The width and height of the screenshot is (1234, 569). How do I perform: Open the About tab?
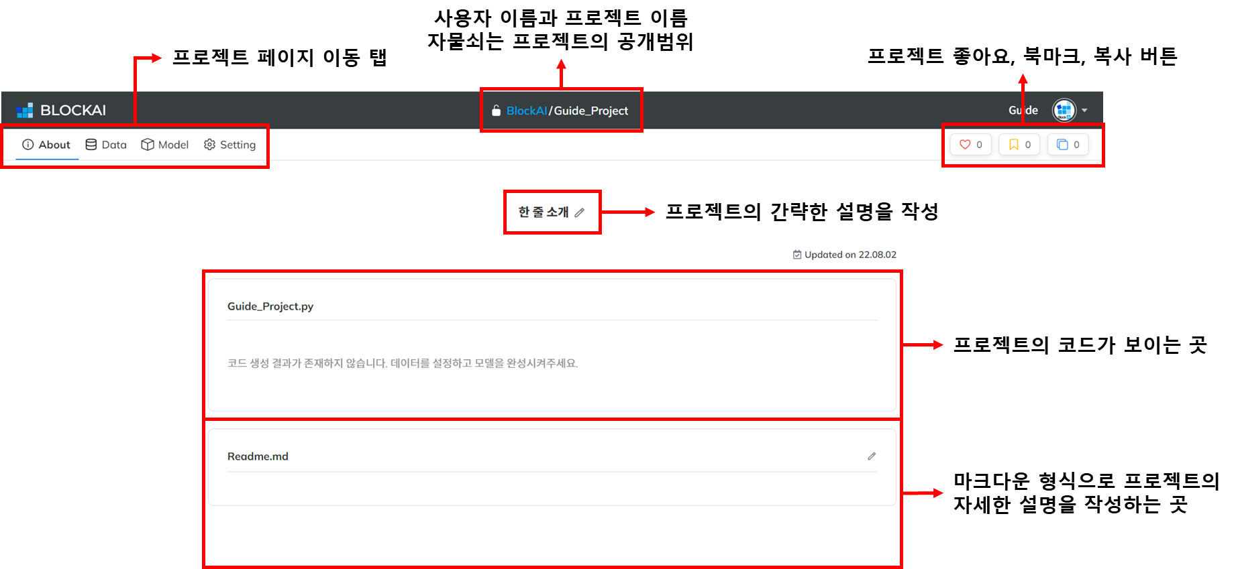[x=46, y=145]
